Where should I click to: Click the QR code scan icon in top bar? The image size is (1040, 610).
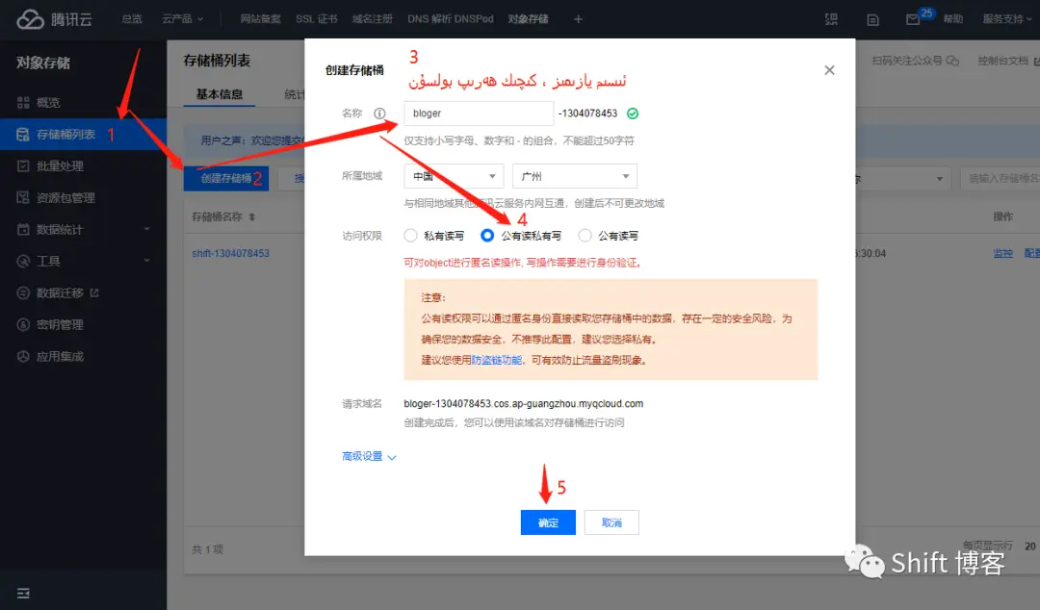[x=832, y=18]
